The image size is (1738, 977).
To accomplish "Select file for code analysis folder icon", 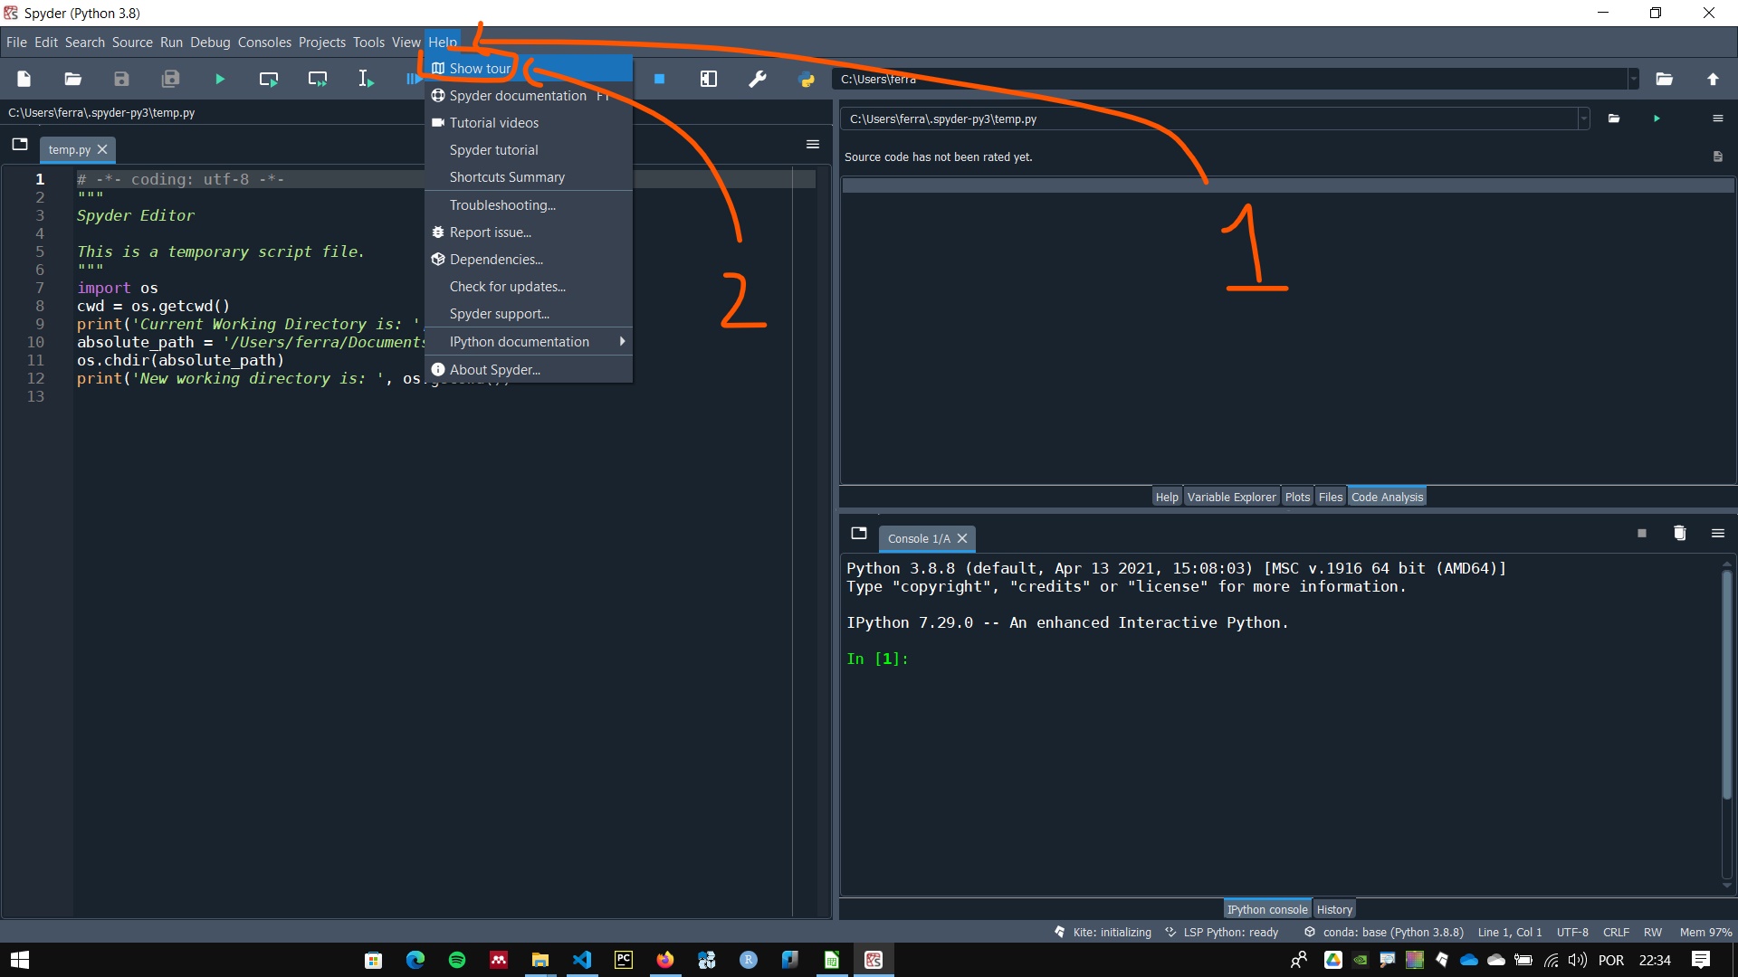I will [x=1614, y=119].
